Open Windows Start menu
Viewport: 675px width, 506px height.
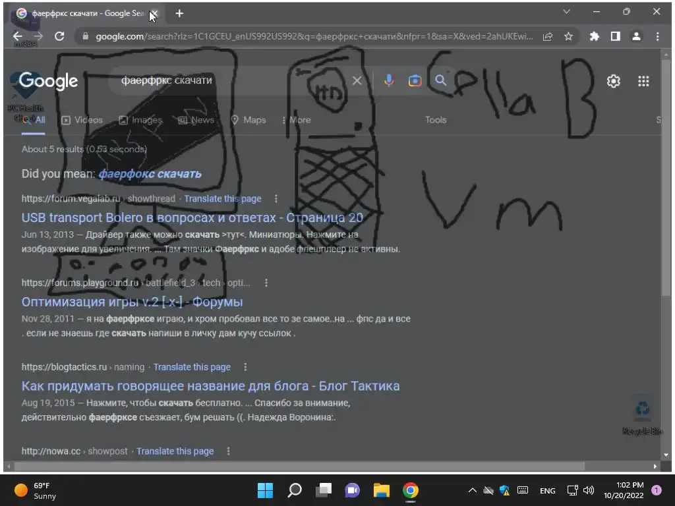pyautogui.click(x=265, y=490)
